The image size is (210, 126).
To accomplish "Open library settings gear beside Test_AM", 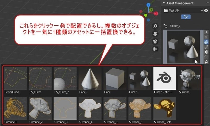I will (206, 11).
